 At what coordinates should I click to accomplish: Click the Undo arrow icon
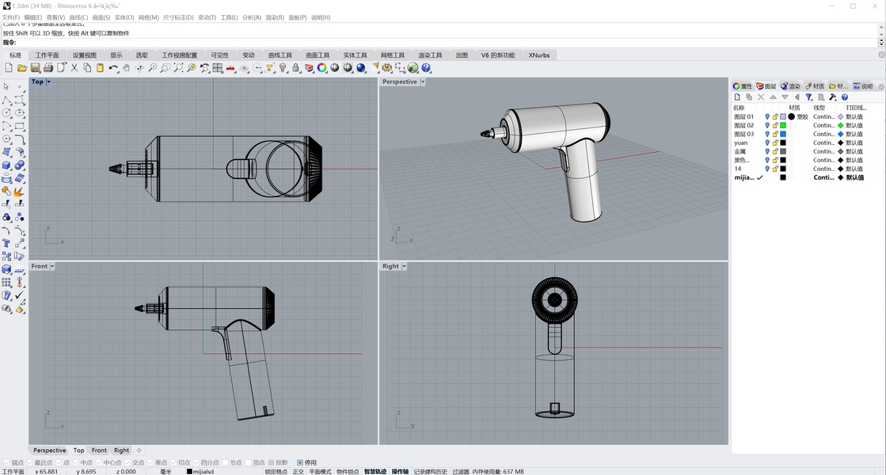pos(113,68)
